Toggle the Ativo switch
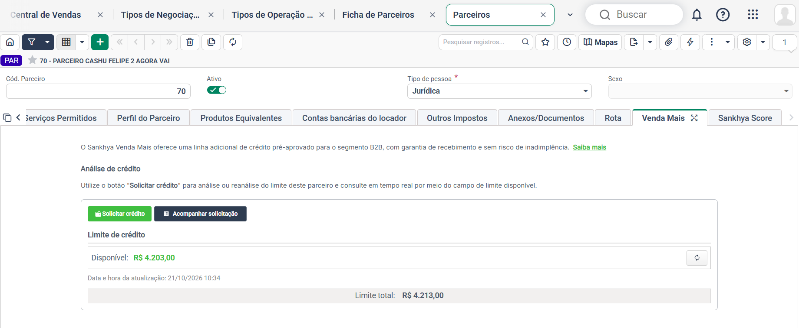The height and width of the screenshot is (328, 799). click(217, 90)
